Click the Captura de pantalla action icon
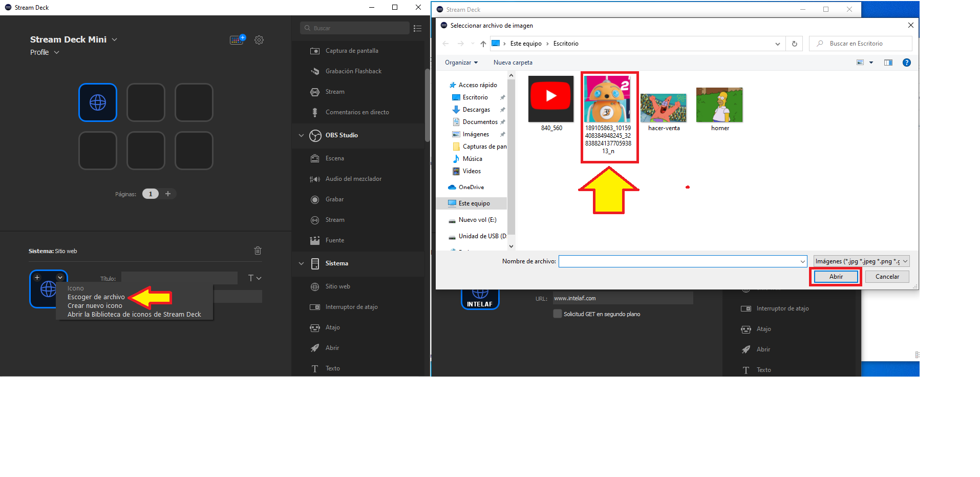Viewport: 980px width, 477px height. point(315,51)
